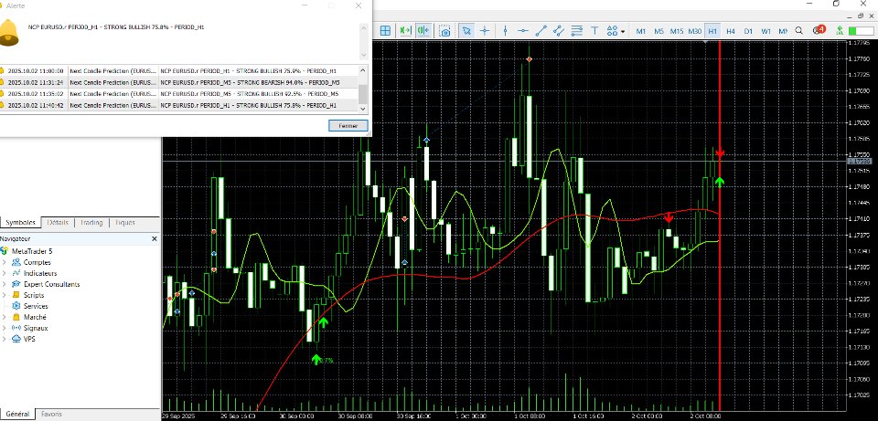Click the Signaux broadcast icon

coord(16,328)
